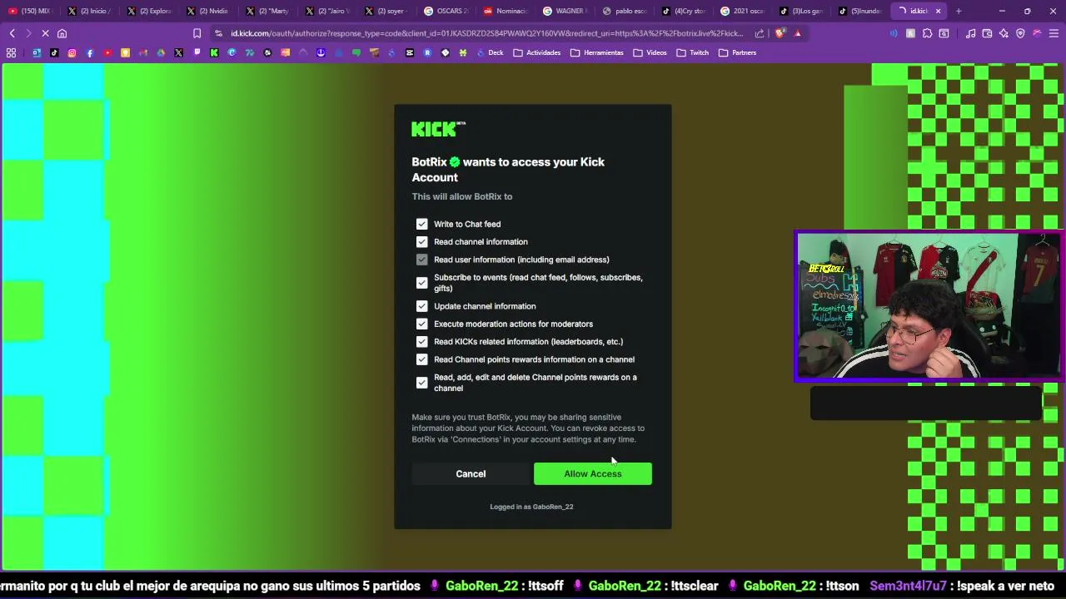The height and width of the screenshot is (599, 1066).
Task: Go back using browser back arrow
Action: point(12,33)
